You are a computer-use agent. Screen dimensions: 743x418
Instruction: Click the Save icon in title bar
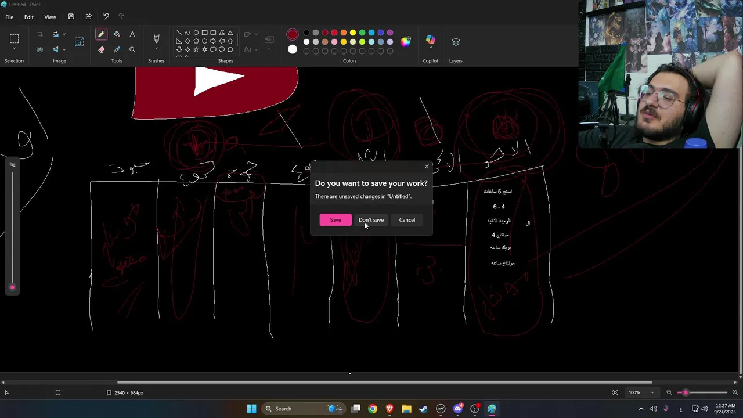click(x=71, y=17)
